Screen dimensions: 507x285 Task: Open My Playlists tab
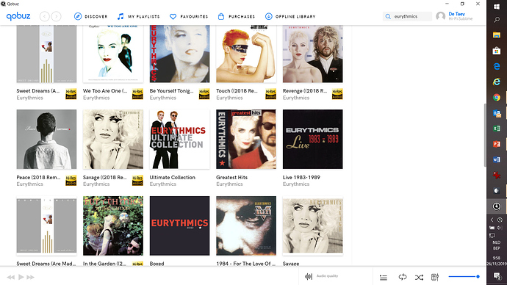point(138,16)
